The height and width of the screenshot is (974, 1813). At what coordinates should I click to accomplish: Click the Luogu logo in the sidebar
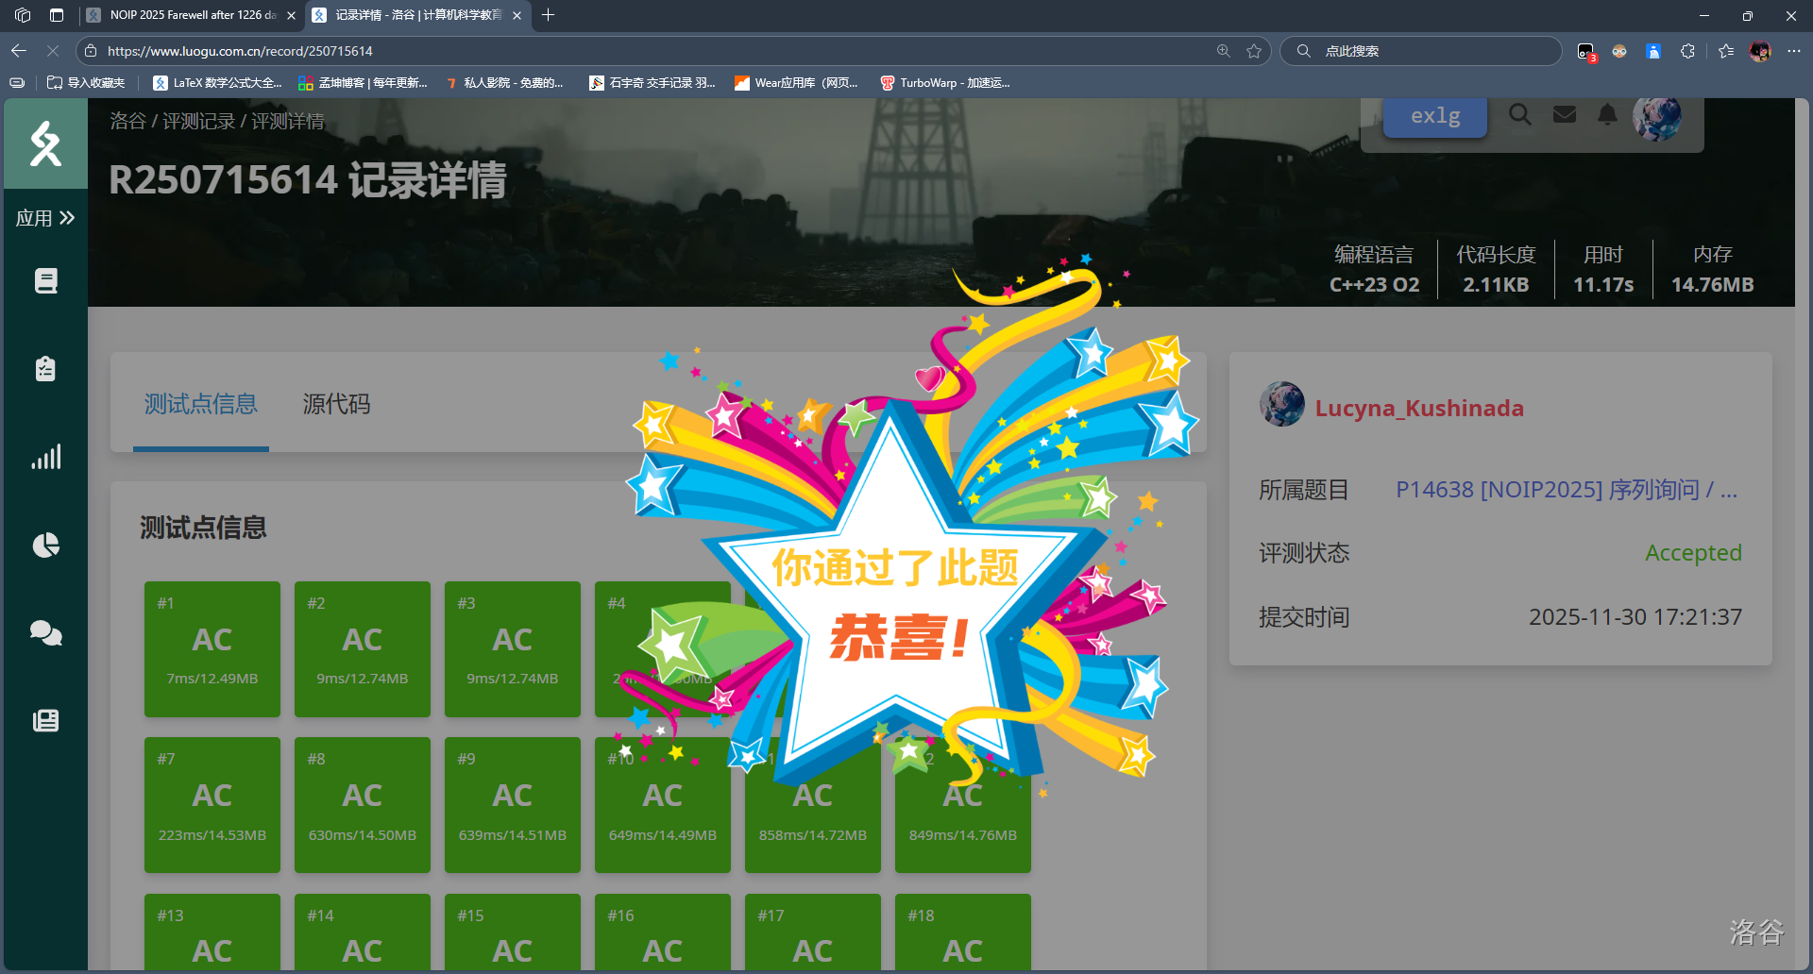[45, 144]
